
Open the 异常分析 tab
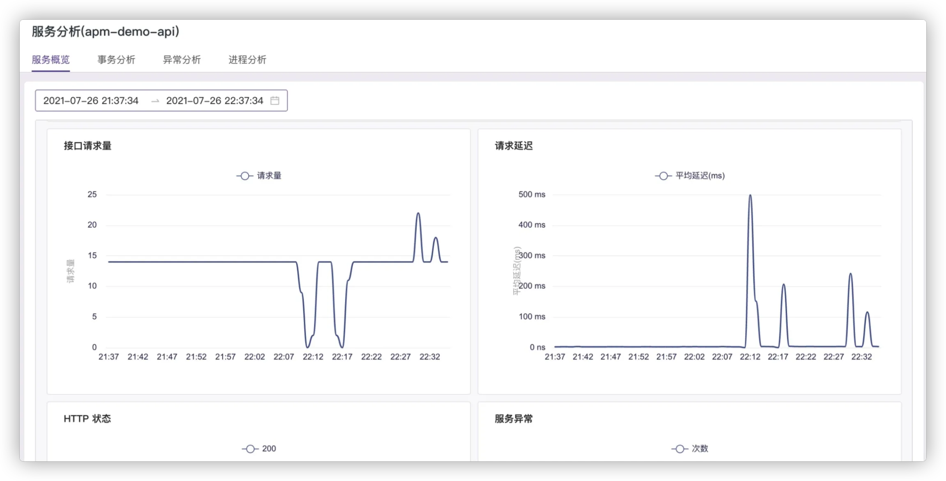pos(181,60)
